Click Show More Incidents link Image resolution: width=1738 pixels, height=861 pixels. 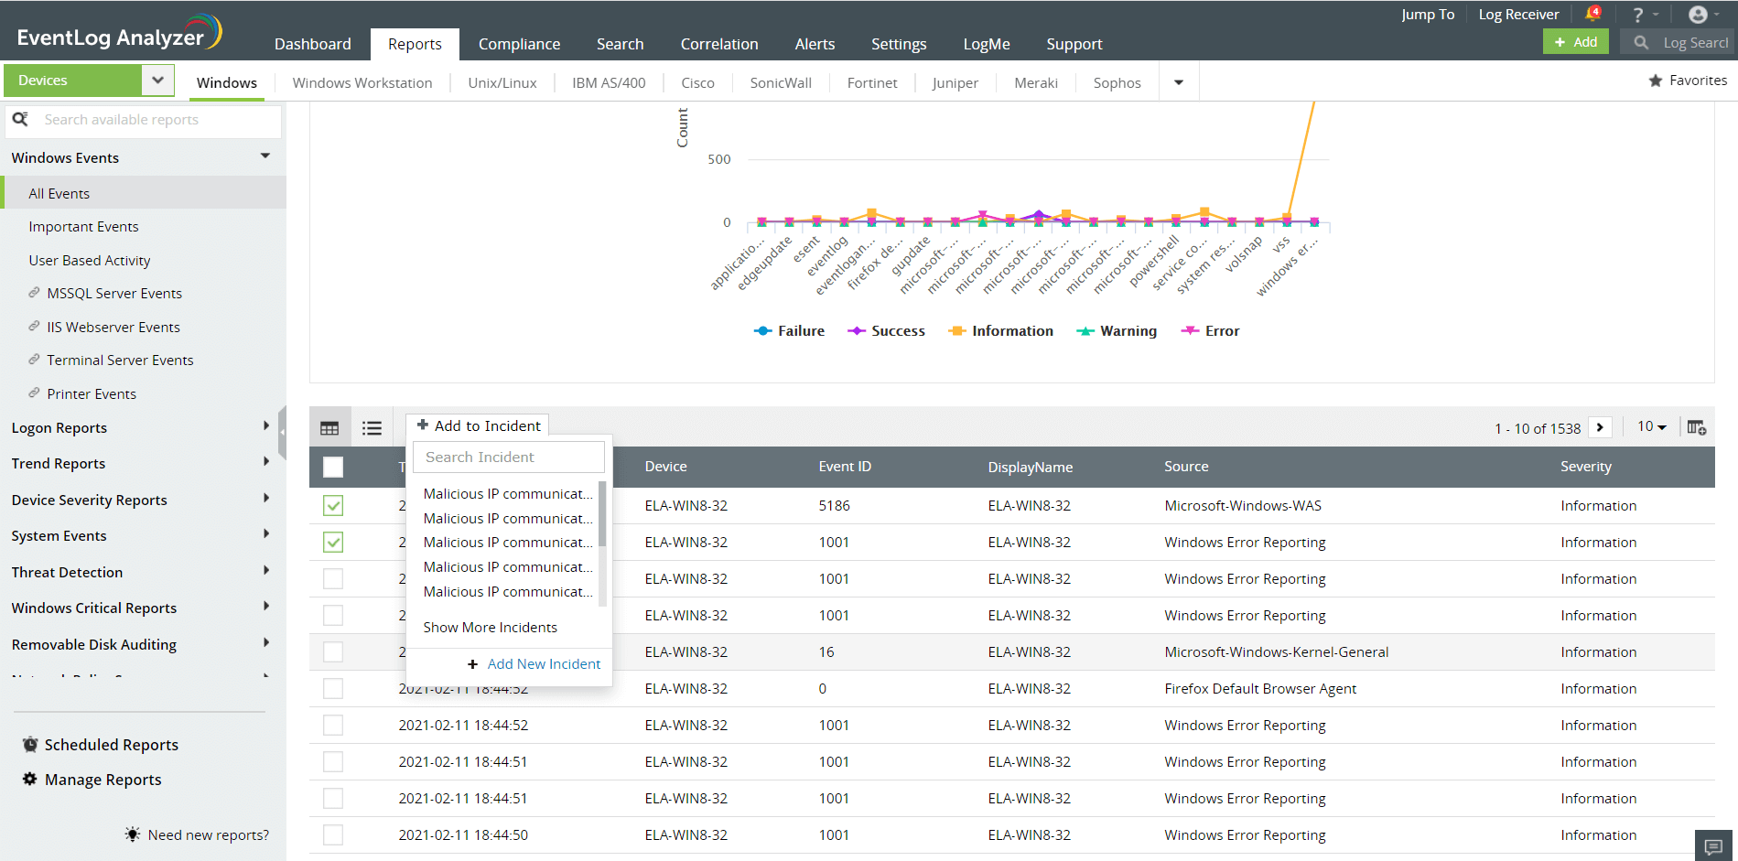(490, 627)
